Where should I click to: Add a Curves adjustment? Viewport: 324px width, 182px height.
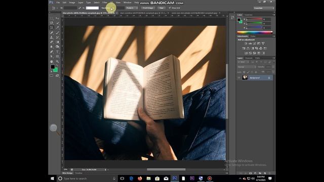254,43
